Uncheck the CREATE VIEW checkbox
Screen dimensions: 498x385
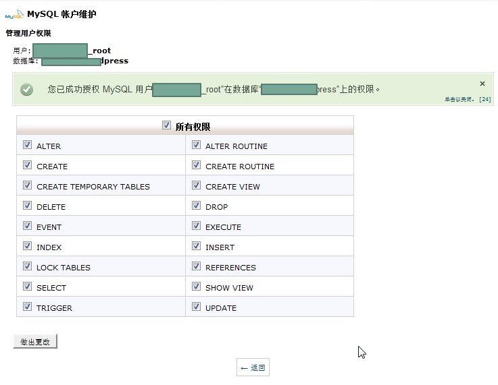click(x=196, y=185)
